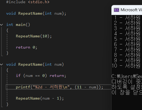This screenshot has width=142, height=110.
Task: Click the 'if (num == 0) return;' line
Action: coord(41,76)
